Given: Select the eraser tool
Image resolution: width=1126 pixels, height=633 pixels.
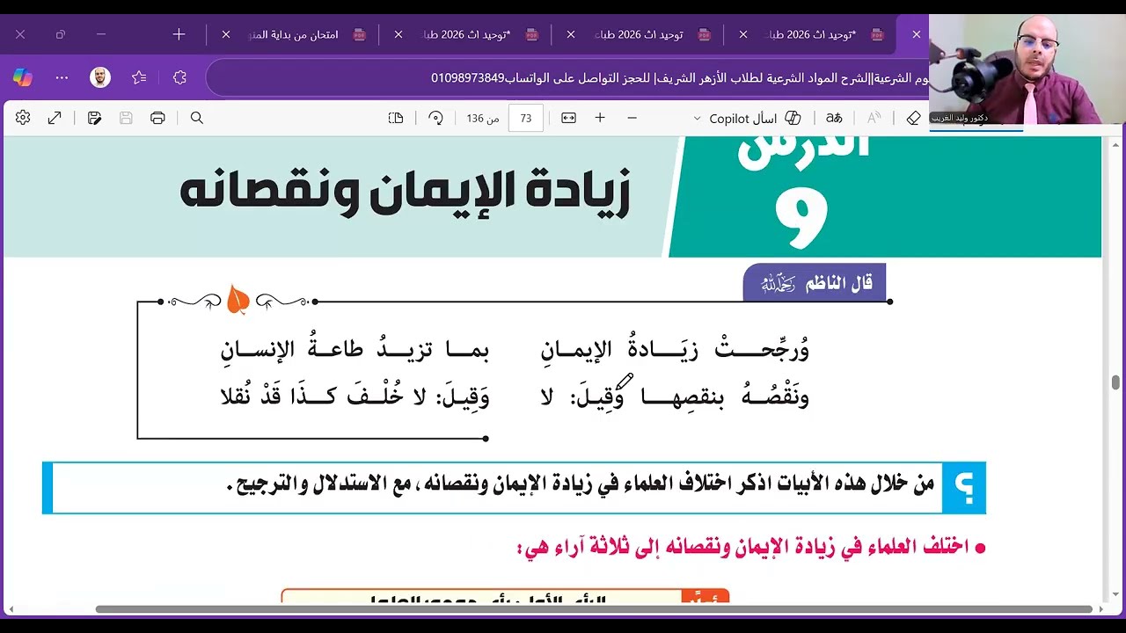Looking at the screenshot, I should pyautogui.click(x=913, y=118).
